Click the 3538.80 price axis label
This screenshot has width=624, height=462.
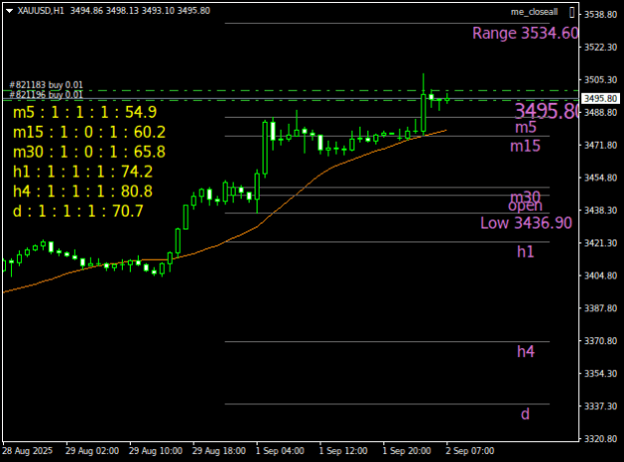coord(600,15)
